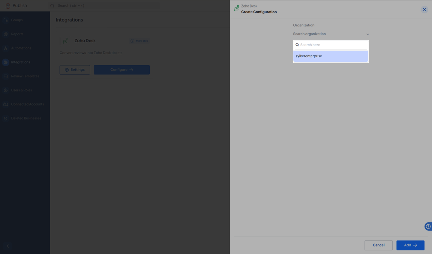This screenshot has width=432, height=254.
Task: Click the Publish app logo icon
Action: [8, 6]
